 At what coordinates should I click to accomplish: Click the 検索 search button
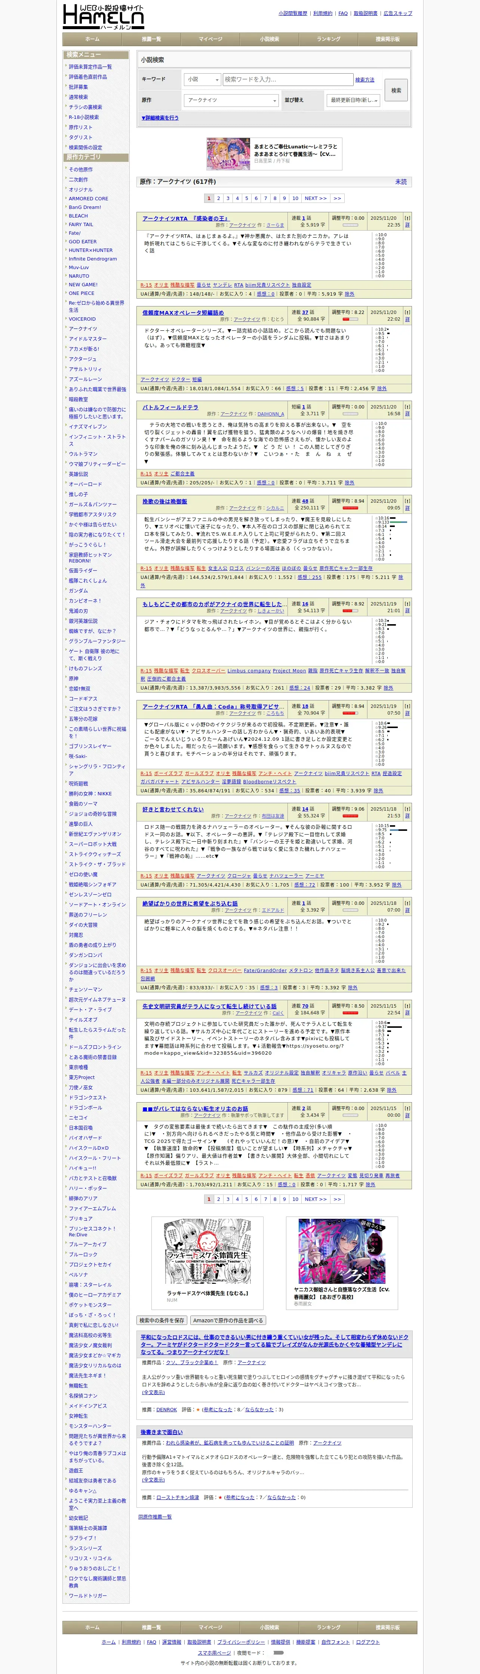pyautogui.click(x=396, y=90)
